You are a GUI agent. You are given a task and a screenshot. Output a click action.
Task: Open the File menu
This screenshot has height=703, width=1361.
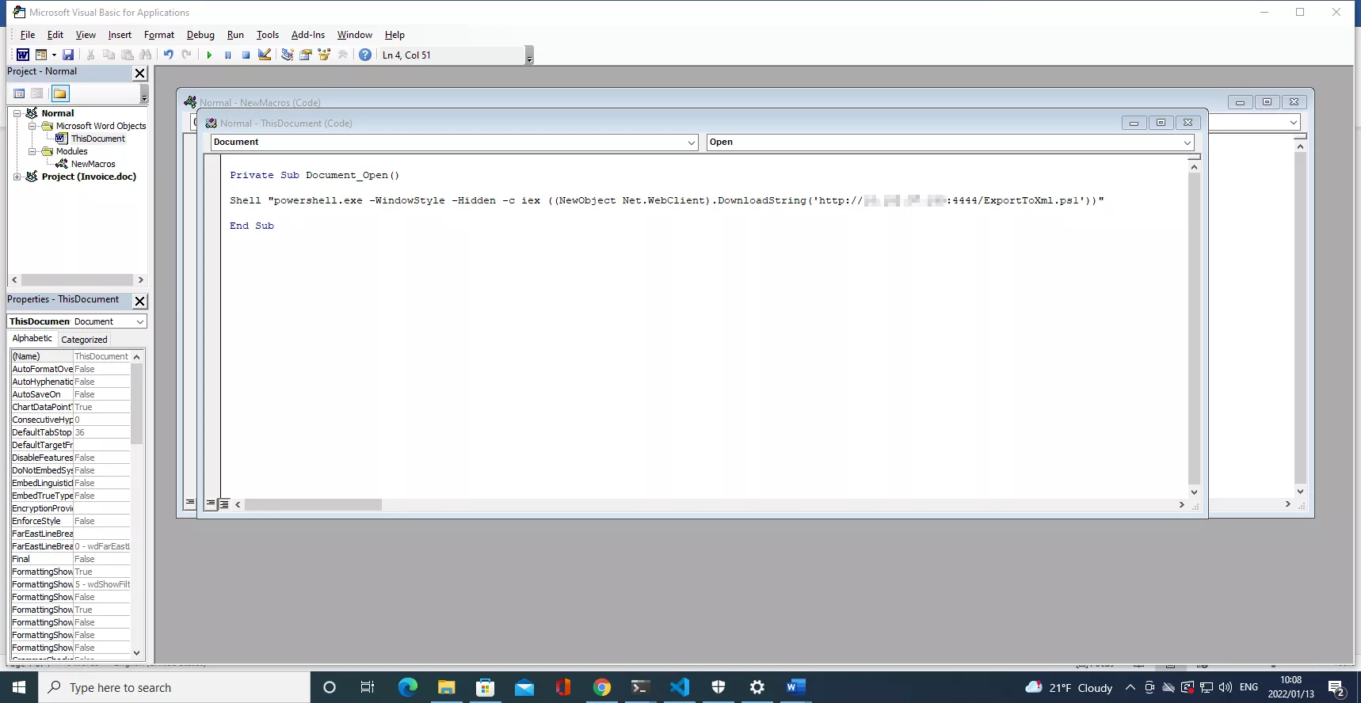point(28,35)
